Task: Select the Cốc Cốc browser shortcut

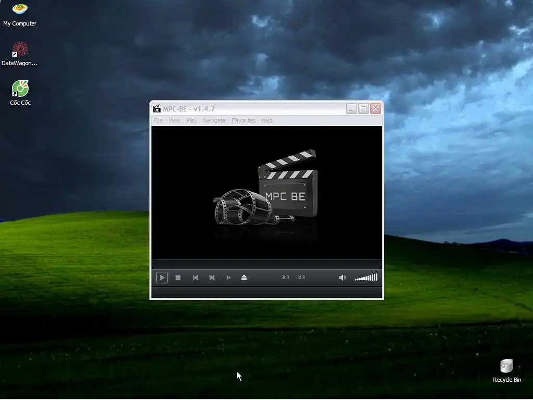Action: click(x=20, y=93)
